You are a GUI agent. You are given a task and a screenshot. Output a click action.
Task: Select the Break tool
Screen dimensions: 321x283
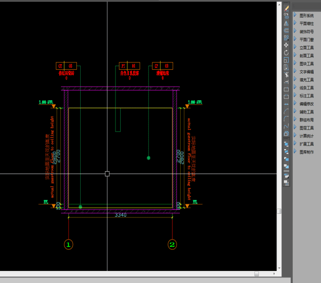coord(286,97)
